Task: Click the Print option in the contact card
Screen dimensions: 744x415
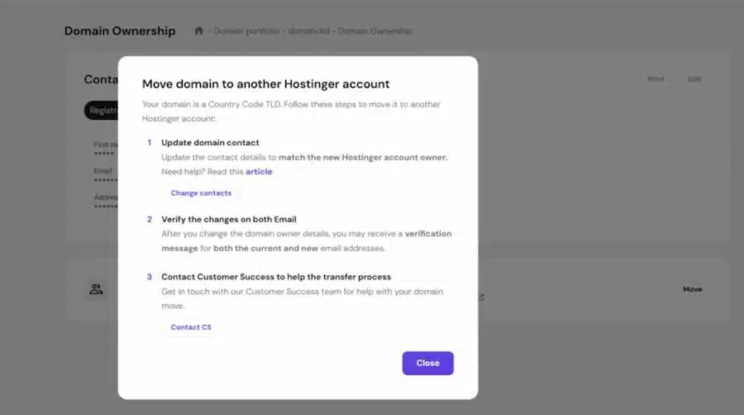Action: [x=656, y=79]
